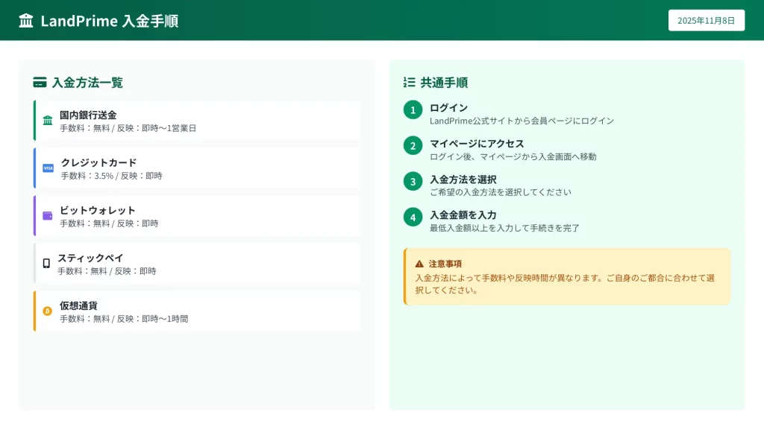Viewport: 764px width, 429px height.
Task: Select the ビットウォレット deposit option title
Action: pos(98,210)
